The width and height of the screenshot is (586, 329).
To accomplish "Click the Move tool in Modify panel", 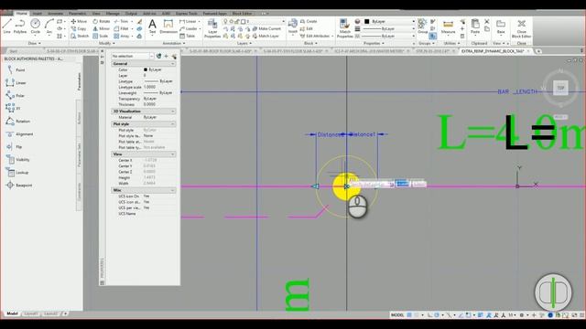I will coord(79,21).
